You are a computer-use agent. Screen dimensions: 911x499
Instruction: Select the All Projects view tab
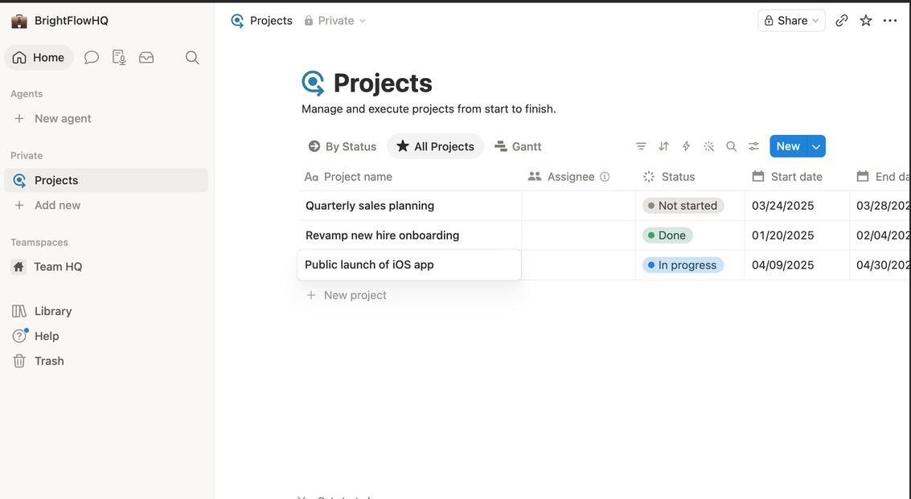click(x=435, y=146)
